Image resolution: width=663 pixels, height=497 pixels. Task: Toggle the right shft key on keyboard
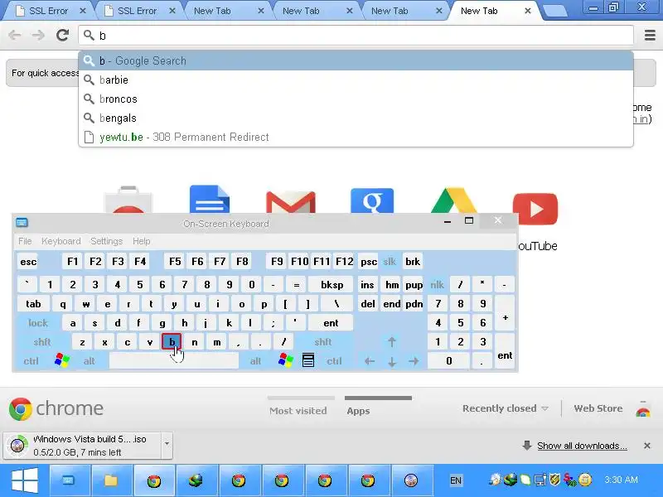(323, 342)
